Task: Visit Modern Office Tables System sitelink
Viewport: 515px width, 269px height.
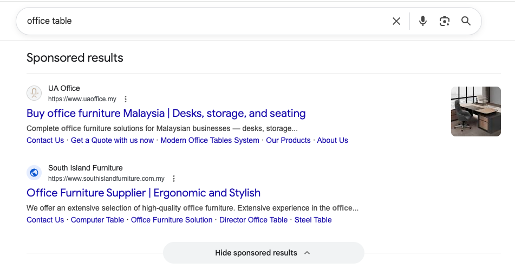Action: pos(210,140)
